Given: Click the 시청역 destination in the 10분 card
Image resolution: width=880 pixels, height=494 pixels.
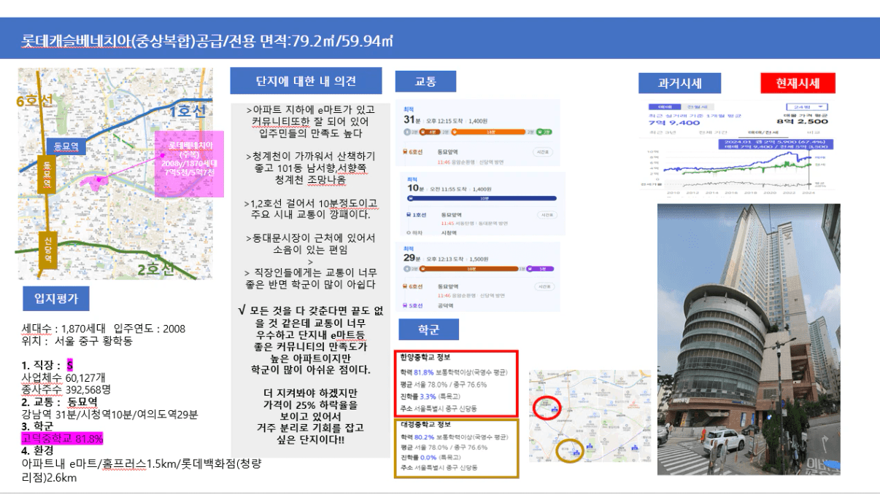Looking at the screenshot, I should (x=449, y=232).
